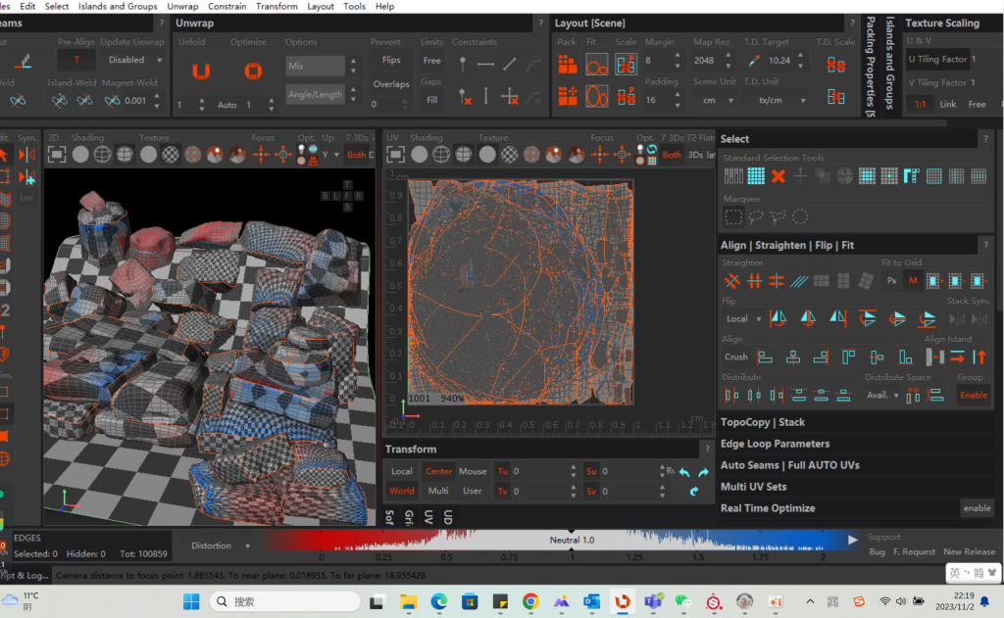Select Local in Transform panel
Screen dimensions: 1004x618
tap(401, 471)
